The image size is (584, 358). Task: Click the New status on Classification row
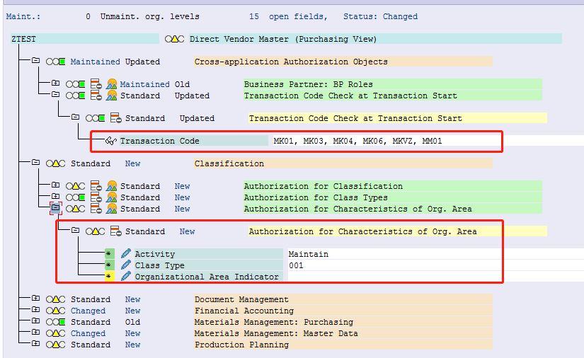pyautogui.click(x=132, y=163)
